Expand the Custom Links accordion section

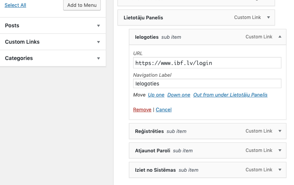pos(99,42)
